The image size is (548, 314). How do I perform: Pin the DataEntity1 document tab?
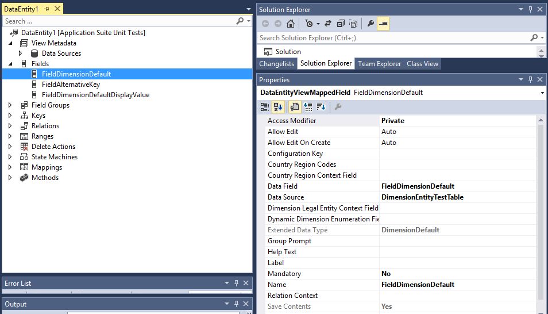(x=47, y=9)
